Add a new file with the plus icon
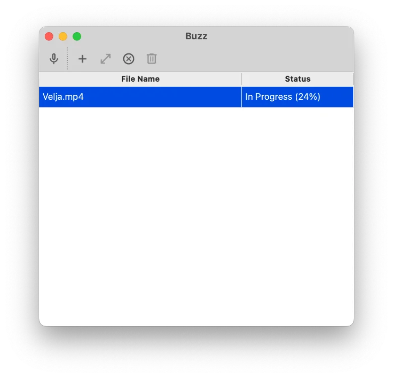This screenshot has width=393, height=378. coord(83,59)
